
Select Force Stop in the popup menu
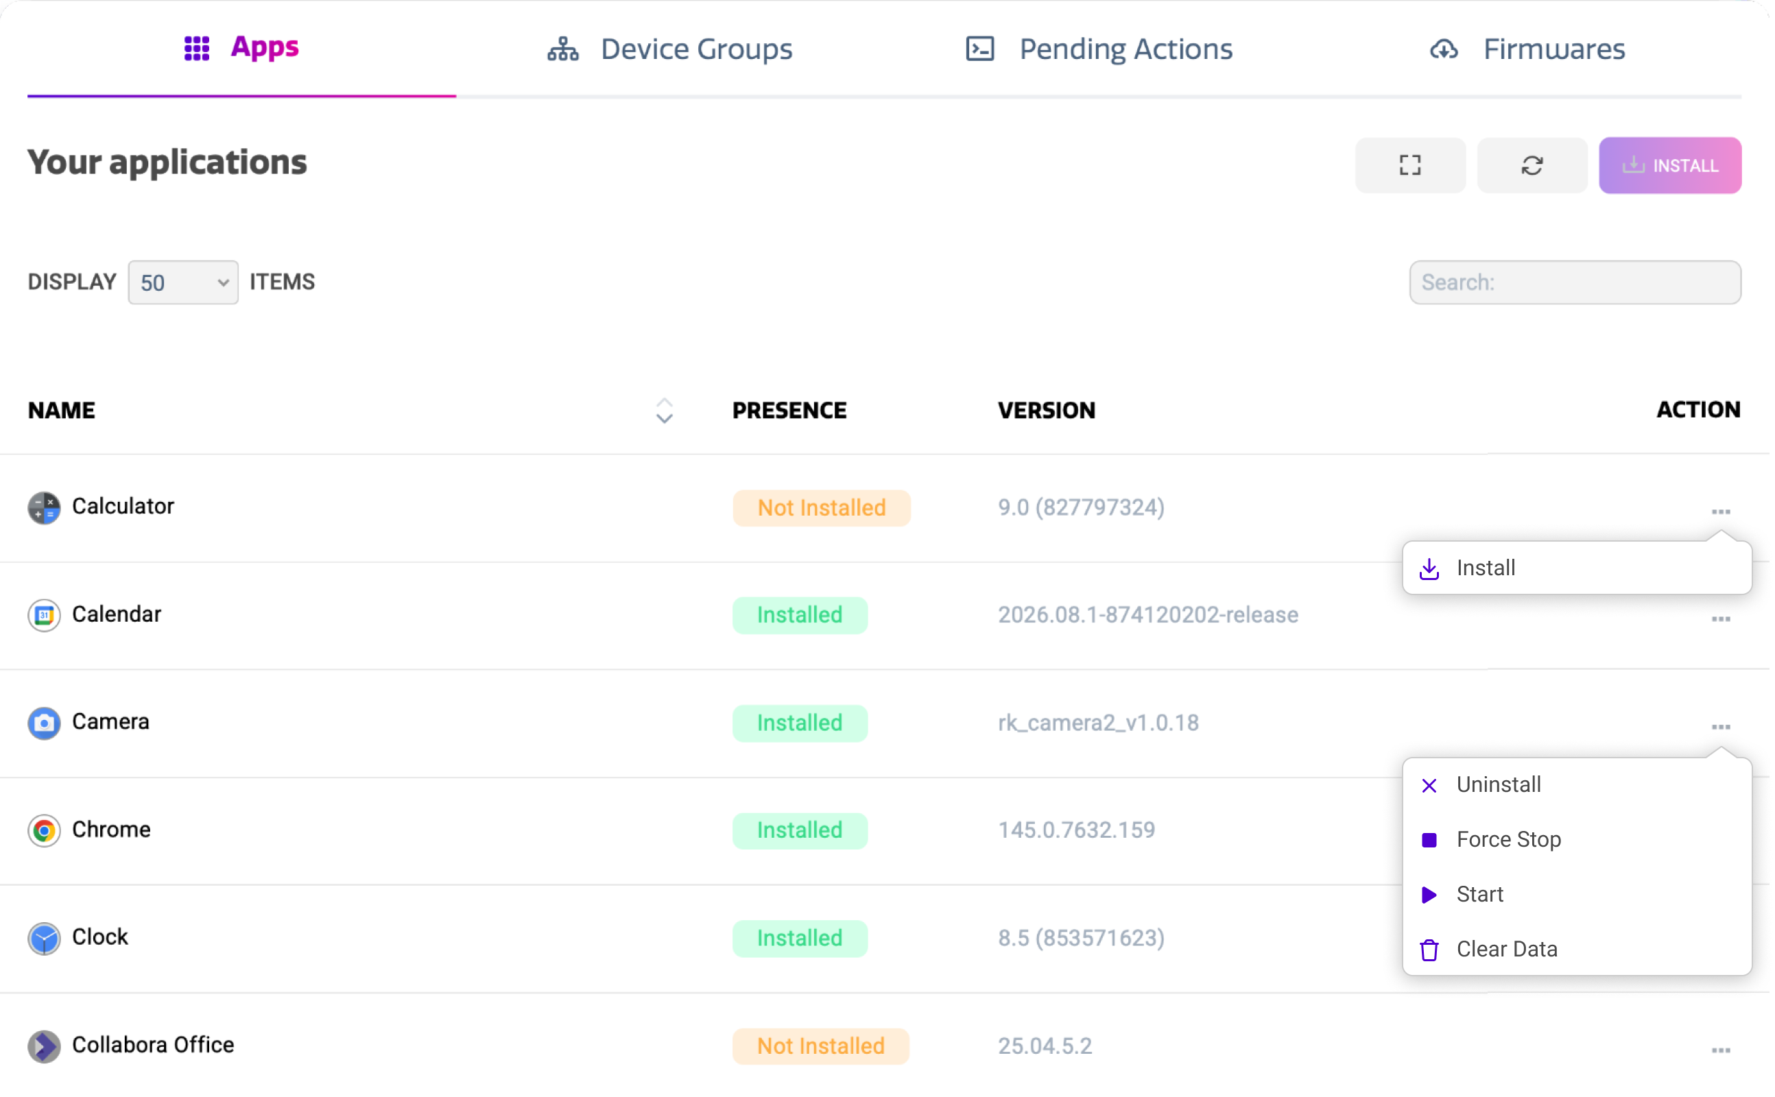click(x=1508, y=839)
